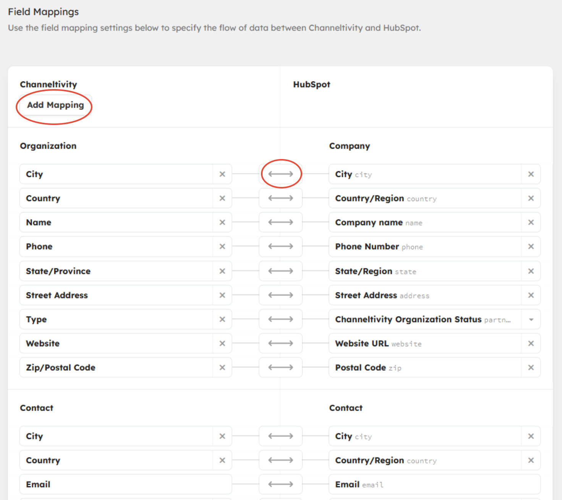Open Channeltivity Organization Status dropdown arrow
Screen dimensions: 562x500
tap(531, 319)
